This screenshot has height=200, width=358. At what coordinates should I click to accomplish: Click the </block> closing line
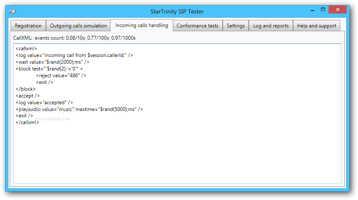click(x=26, y=89)
